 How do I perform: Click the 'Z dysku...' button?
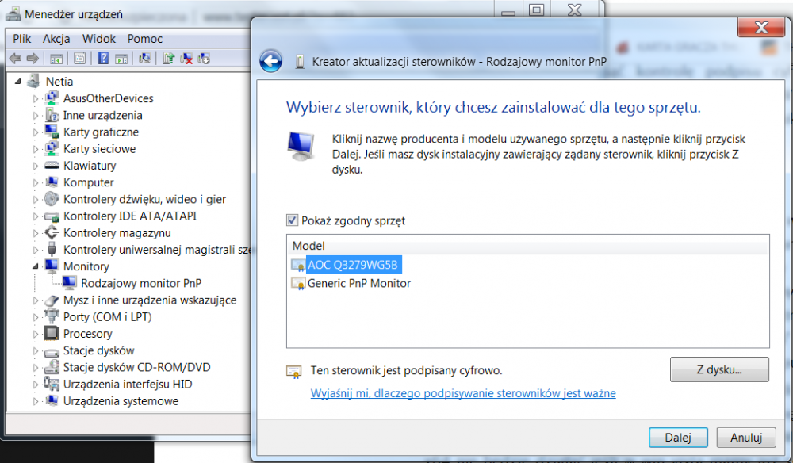[x=719, y=369]
